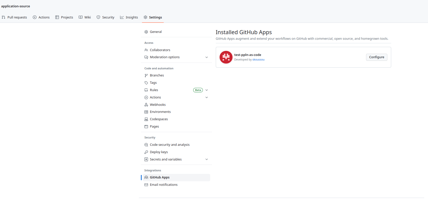Click the Tags label icon
Screen dimensions: 428x202
point(146,83)
